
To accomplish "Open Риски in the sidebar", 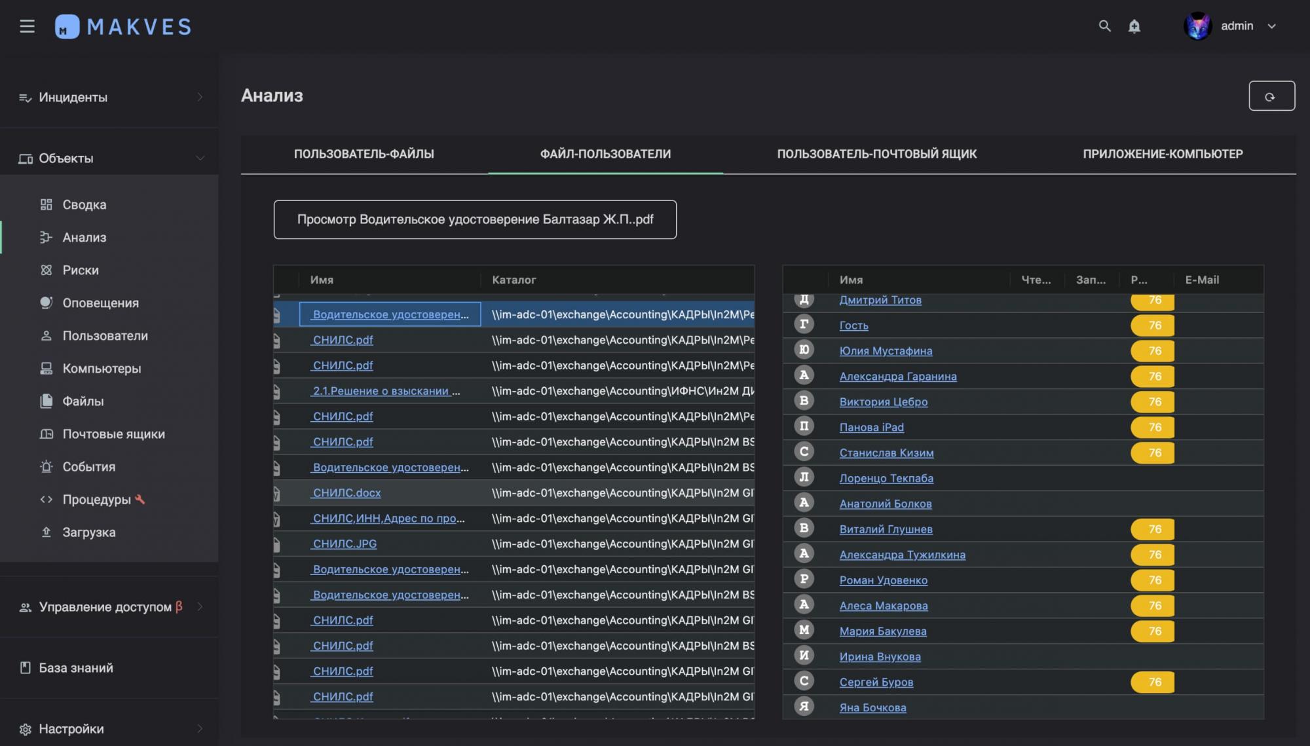I will [81, 270].
